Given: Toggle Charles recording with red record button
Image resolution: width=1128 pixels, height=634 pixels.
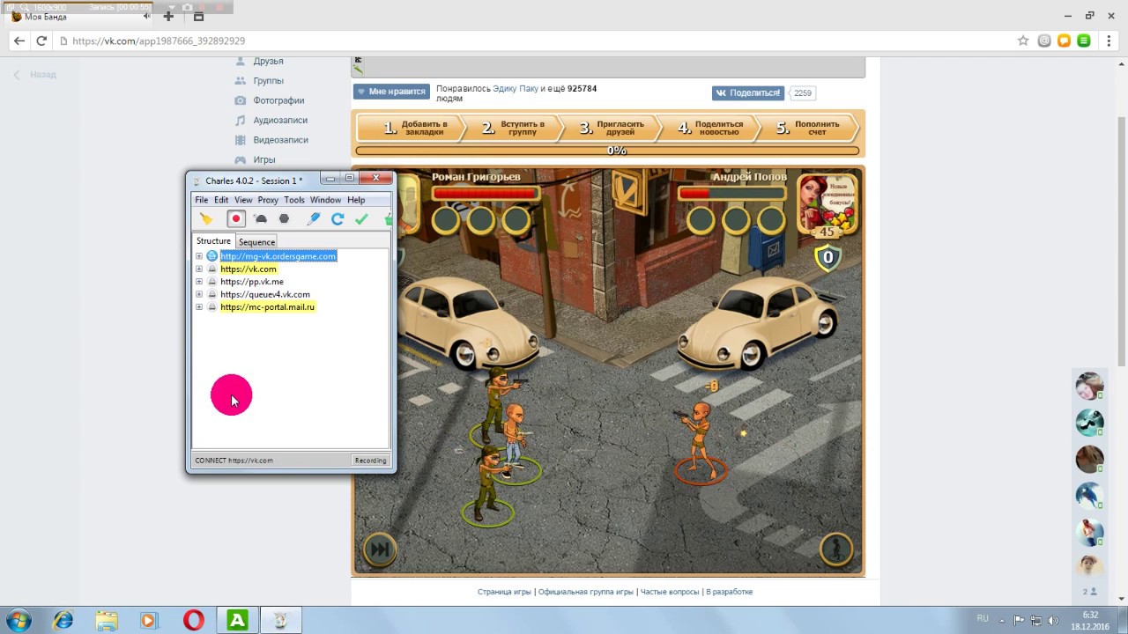Looking at the screenshot, I should [235, 219].
